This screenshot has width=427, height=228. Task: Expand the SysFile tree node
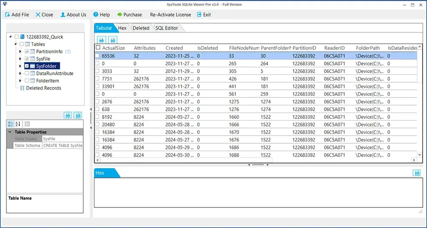(20, 59)
